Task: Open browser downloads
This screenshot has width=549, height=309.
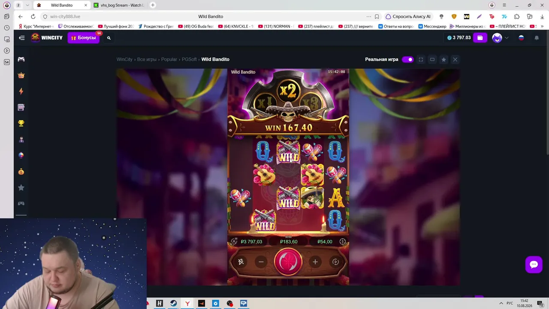Action: tap(542, 17)
